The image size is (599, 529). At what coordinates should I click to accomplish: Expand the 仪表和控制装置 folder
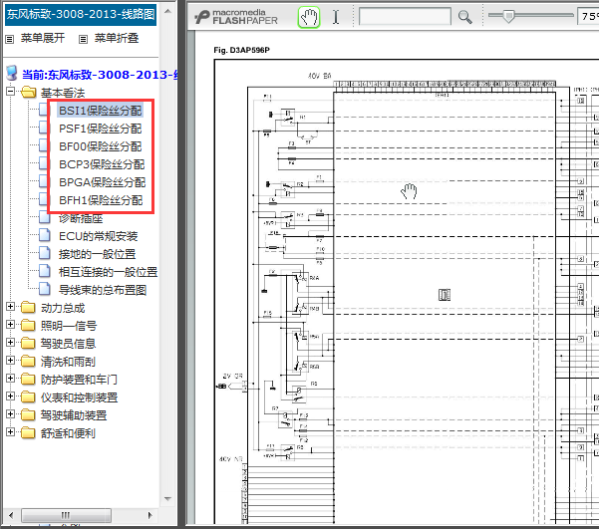pos(10,397)
